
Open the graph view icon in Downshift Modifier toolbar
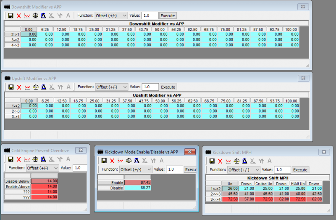point(27,15)
